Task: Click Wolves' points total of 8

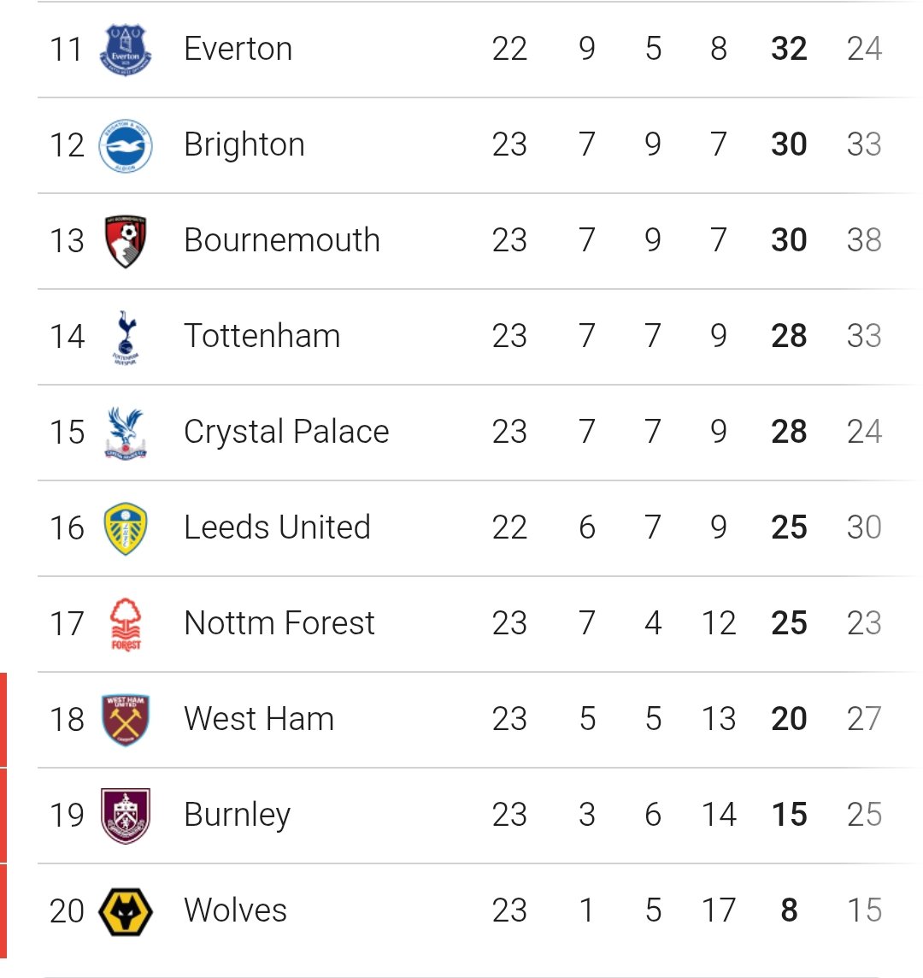Action: click(789, 911)
